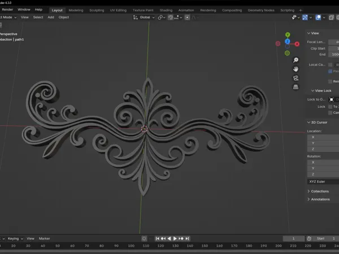
Task: Collapse the 3D Cursor panel
Action: pos(317,122)
